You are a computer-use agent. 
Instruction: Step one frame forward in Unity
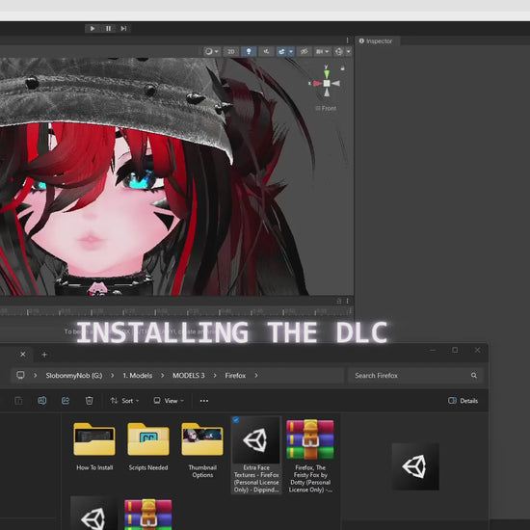[x=123, y=28]
